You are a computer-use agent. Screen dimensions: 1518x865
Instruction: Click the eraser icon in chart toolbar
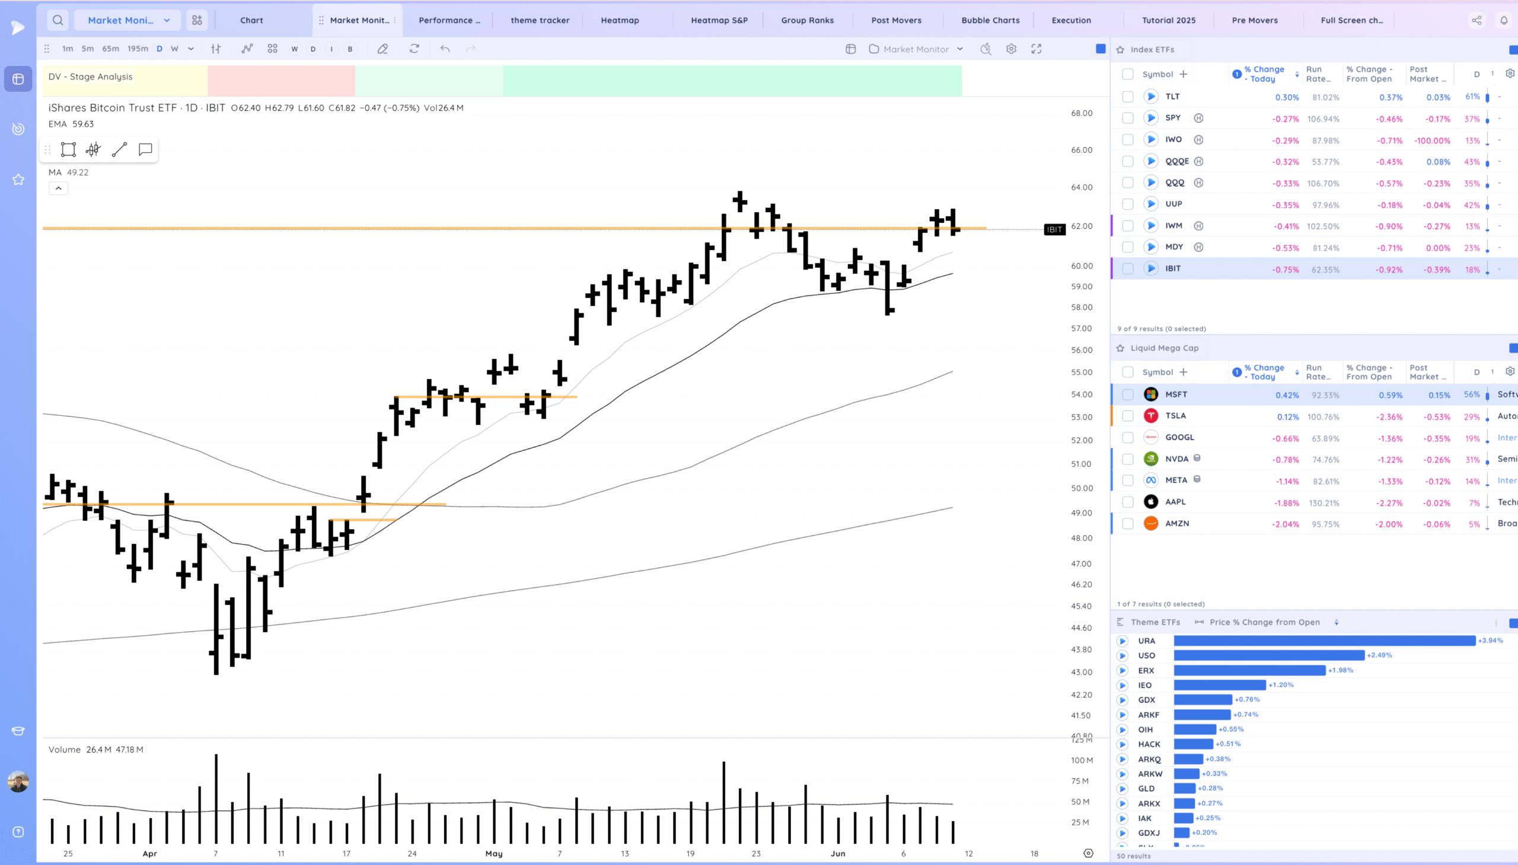383,49
